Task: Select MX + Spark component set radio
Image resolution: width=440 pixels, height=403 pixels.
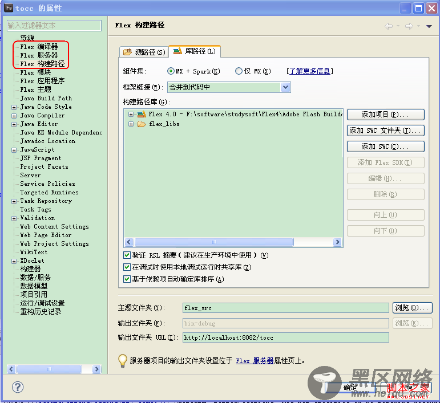Action: click(x=171, y=71)
